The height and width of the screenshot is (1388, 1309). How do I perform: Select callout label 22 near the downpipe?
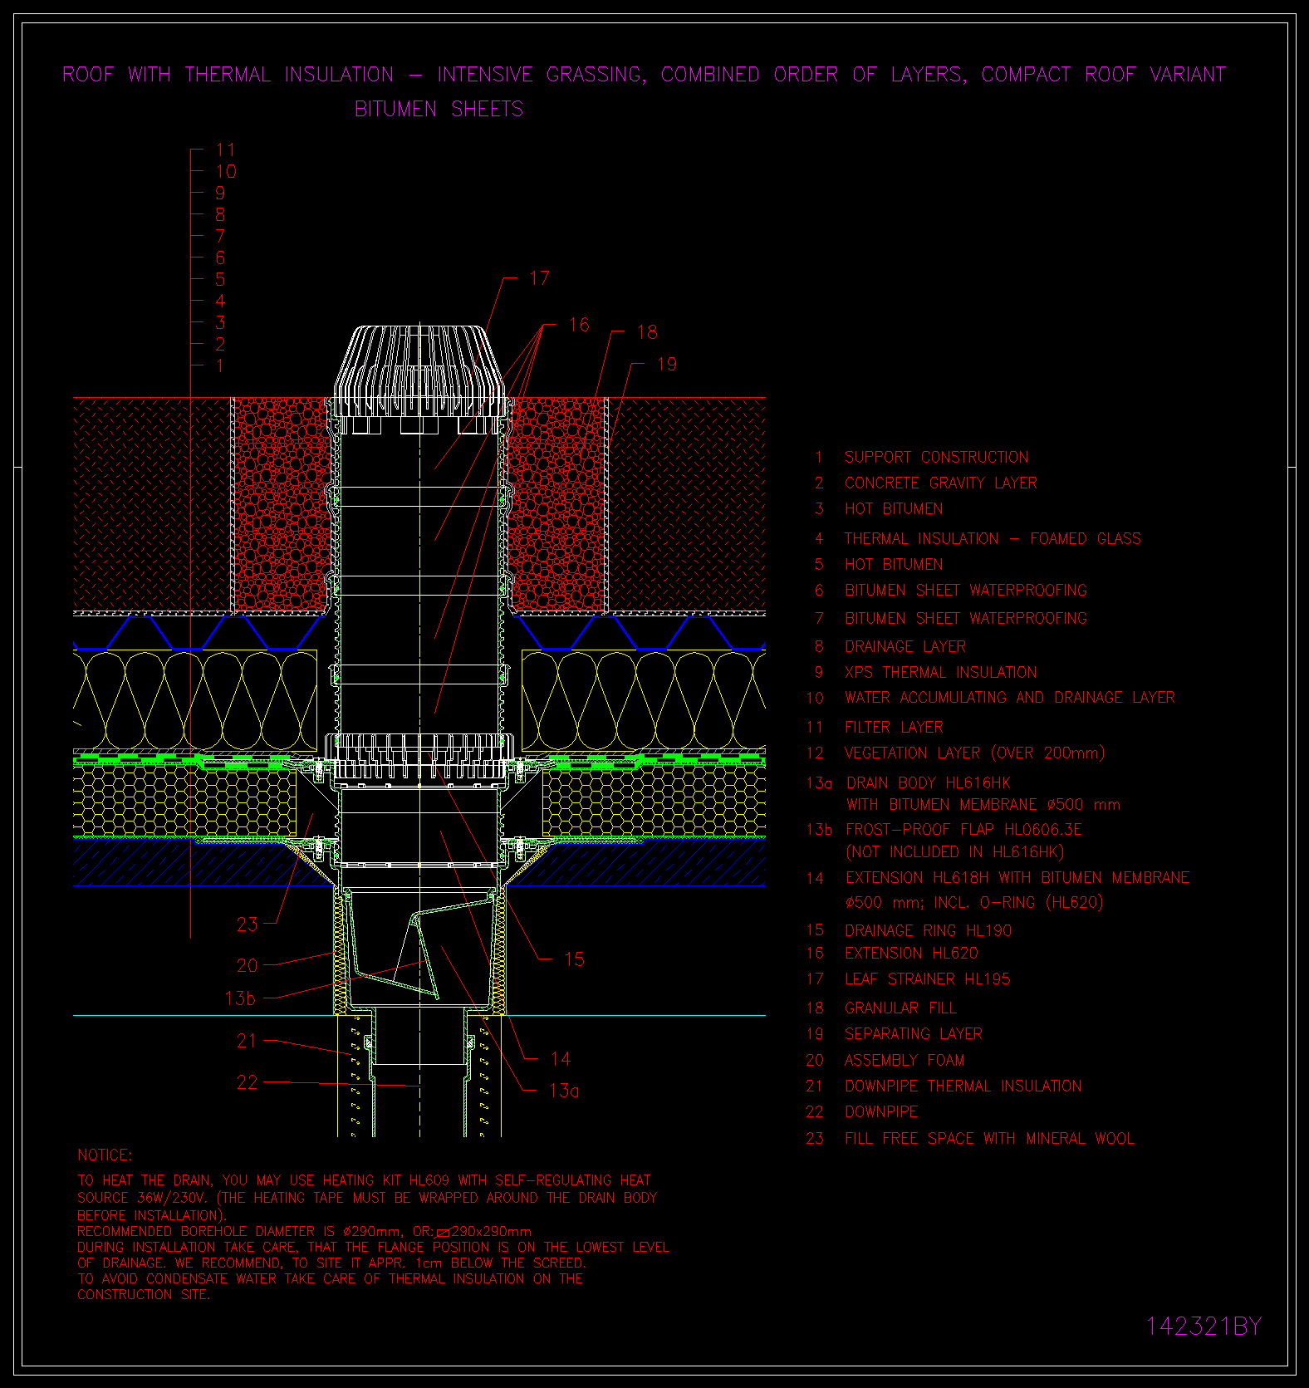[x=248, y=1082]
